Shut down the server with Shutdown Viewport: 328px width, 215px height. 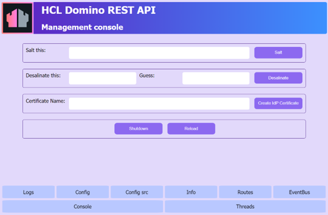(138, 128)
